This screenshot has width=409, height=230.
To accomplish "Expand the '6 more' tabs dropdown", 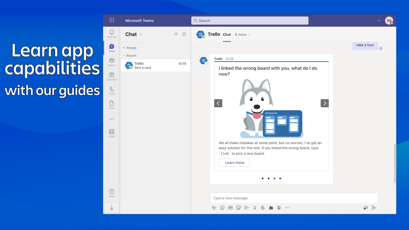I will [243, 34].
